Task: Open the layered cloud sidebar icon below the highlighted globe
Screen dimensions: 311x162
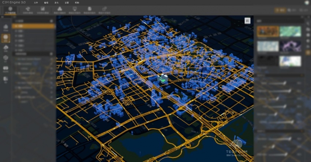Action: point(6,48)
